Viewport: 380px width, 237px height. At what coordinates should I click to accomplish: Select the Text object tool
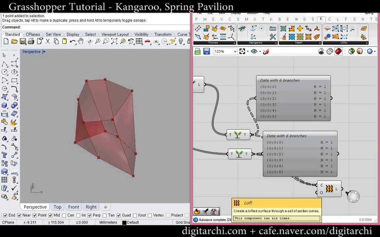tap(4, 155)
